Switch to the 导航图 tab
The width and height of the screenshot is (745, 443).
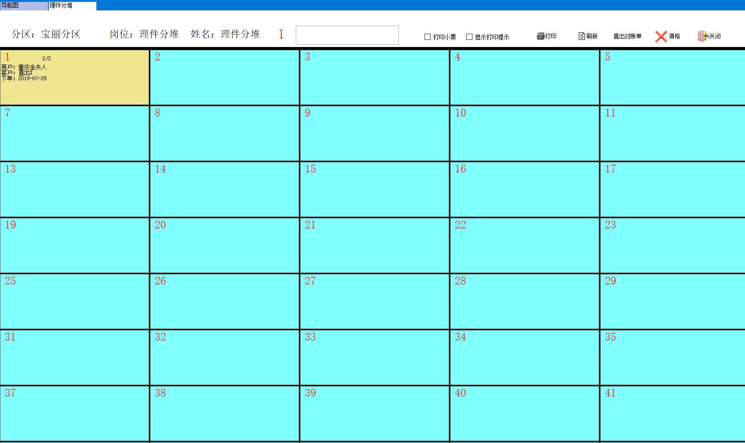tap(24, 6)
